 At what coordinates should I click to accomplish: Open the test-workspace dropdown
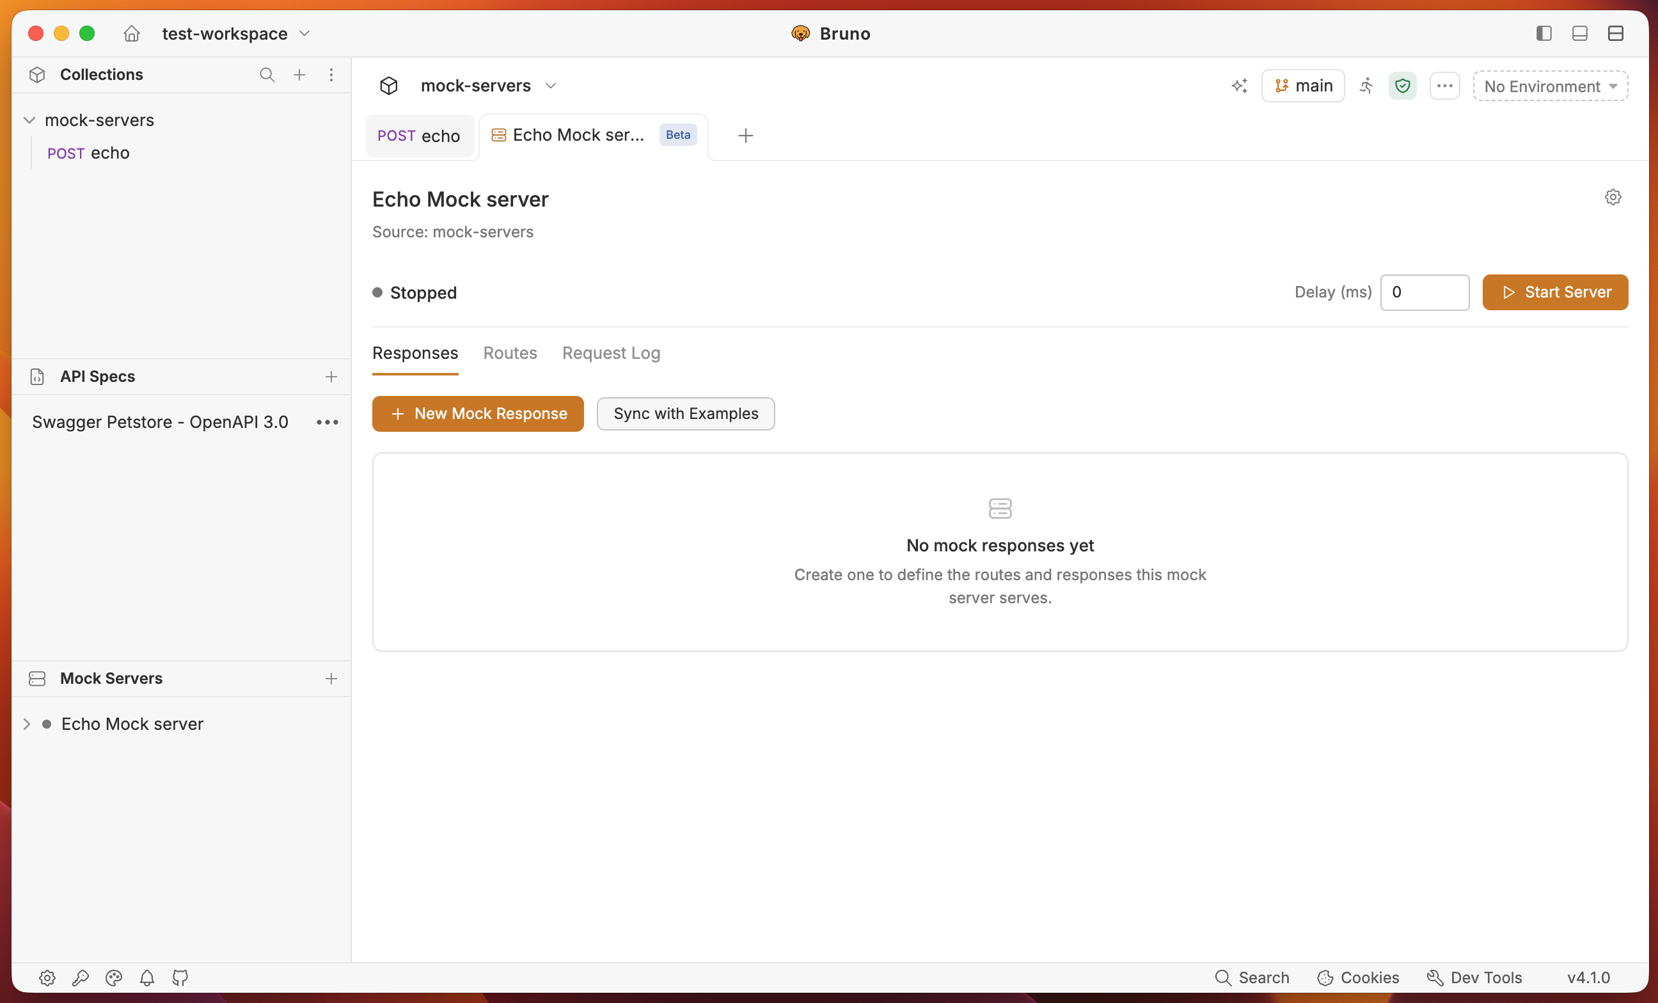click(x=236, y=33)
